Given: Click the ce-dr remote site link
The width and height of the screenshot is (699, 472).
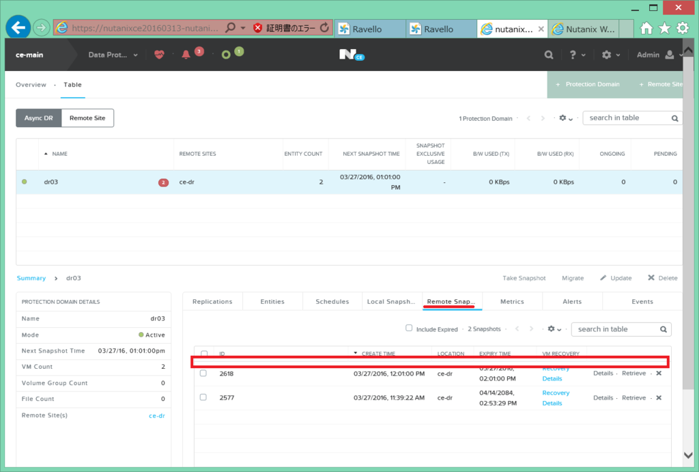Looking at the screenshot, I should [157, 416].
